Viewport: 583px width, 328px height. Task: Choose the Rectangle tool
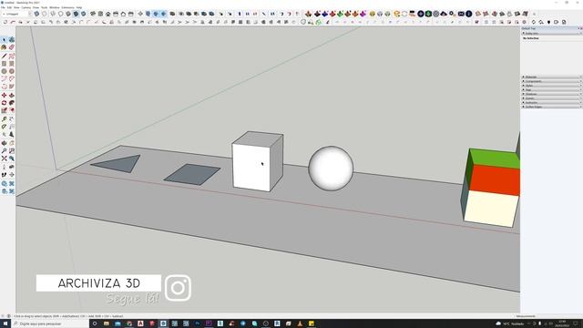(x=4, y=64)
